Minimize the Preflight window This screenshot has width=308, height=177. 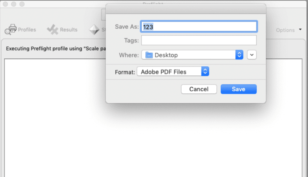[x=14, y=4]
